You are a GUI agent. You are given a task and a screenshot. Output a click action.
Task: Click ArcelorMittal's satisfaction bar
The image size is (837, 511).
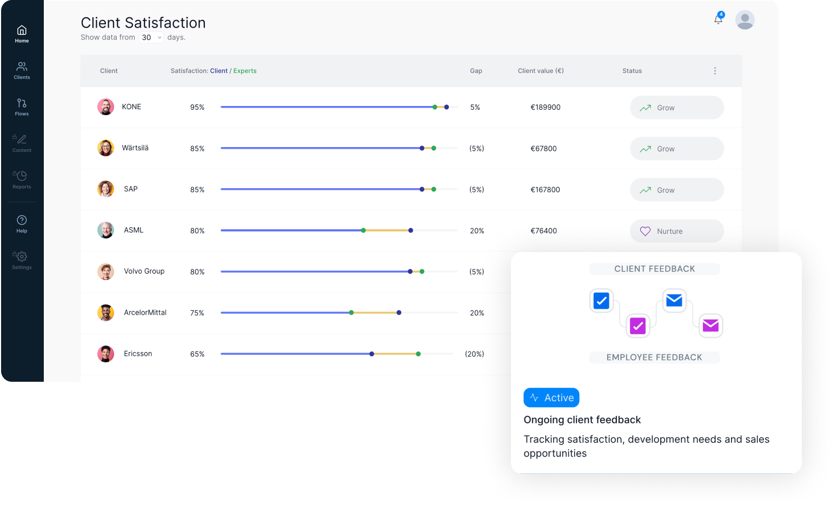pyautogui.click(x=340, y=313)
